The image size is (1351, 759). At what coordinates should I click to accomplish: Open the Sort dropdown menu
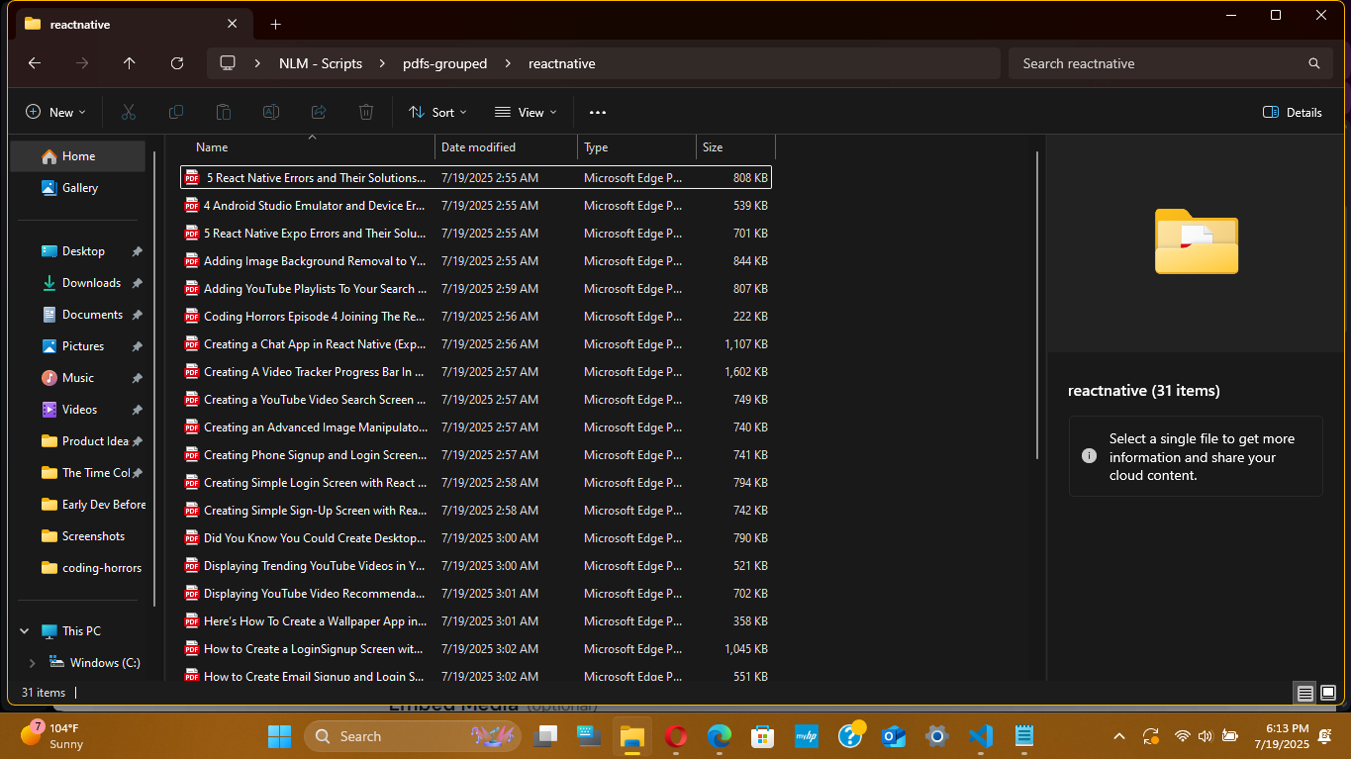(437, 112)
